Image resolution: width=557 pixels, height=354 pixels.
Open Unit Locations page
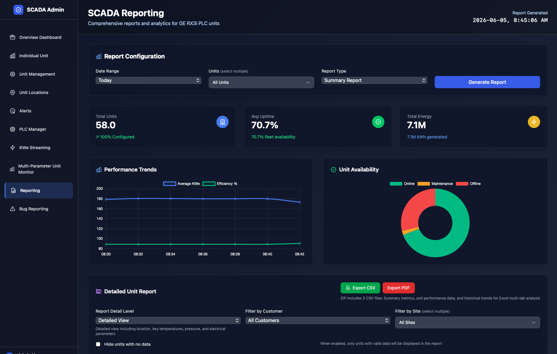coord(39,92)
